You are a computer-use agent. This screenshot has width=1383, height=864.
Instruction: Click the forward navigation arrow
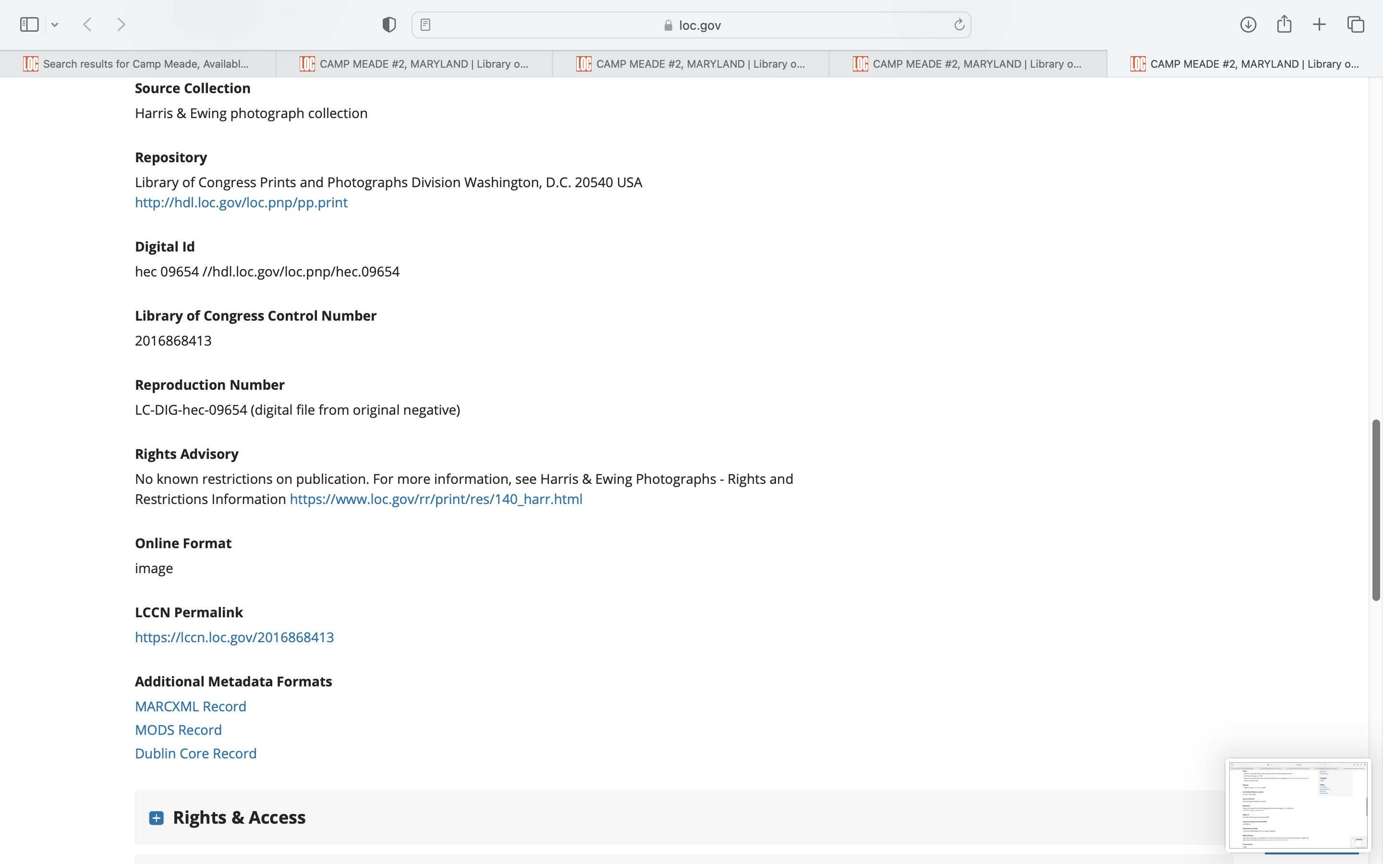(x=121, y=24)
